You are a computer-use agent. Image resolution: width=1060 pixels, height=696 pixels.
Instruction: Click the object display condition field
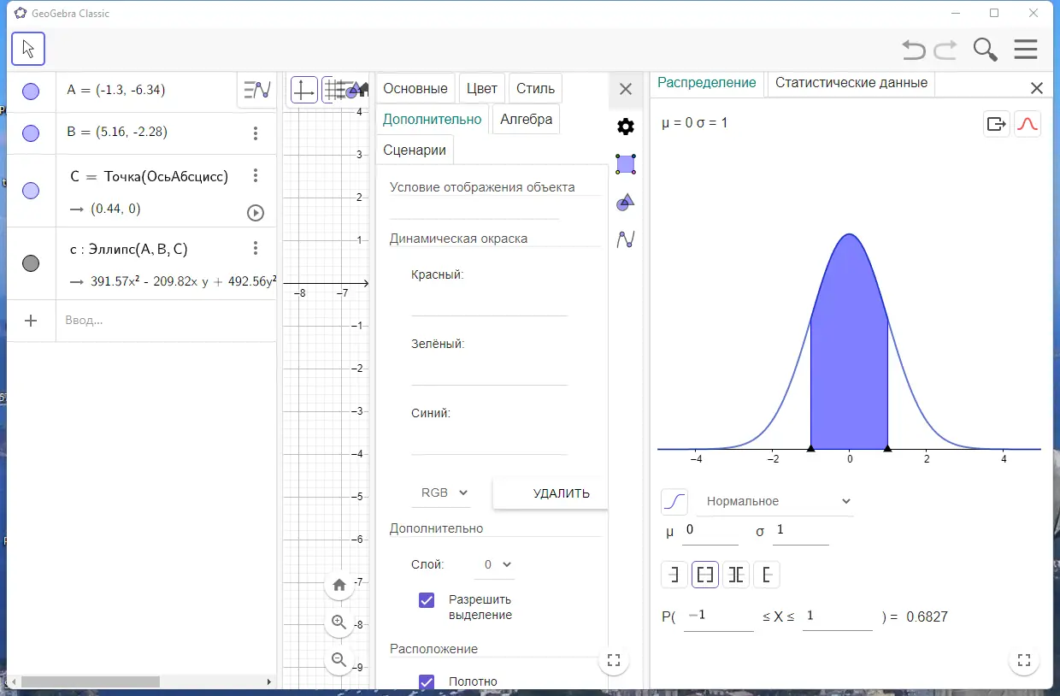[474, 208]
